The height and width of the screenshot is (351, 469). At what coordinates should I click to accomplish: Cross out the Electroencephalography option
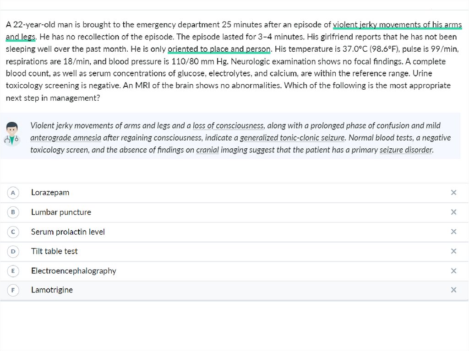click(x=453, y=271)
